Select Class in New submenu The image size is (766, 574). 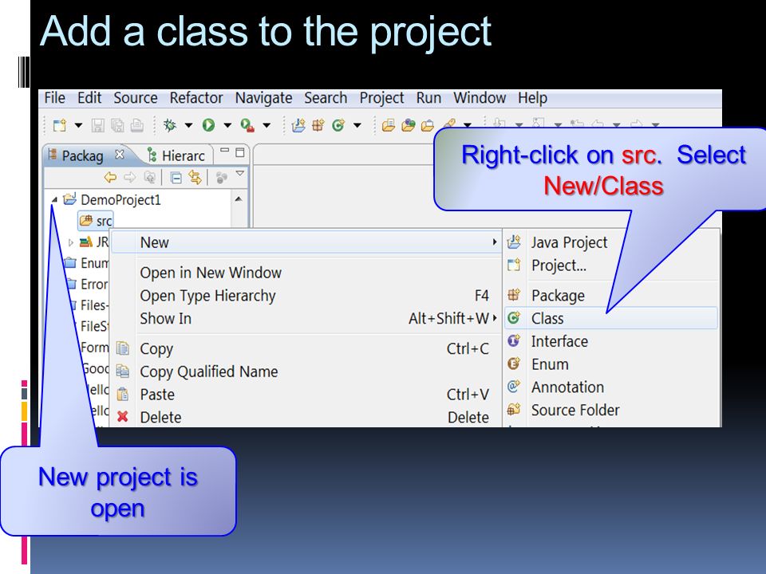click(611, 318)
